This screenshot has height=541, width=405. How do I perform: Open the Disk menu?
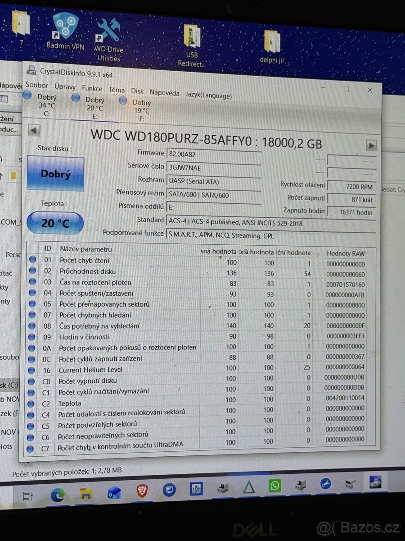coord(137,91)
